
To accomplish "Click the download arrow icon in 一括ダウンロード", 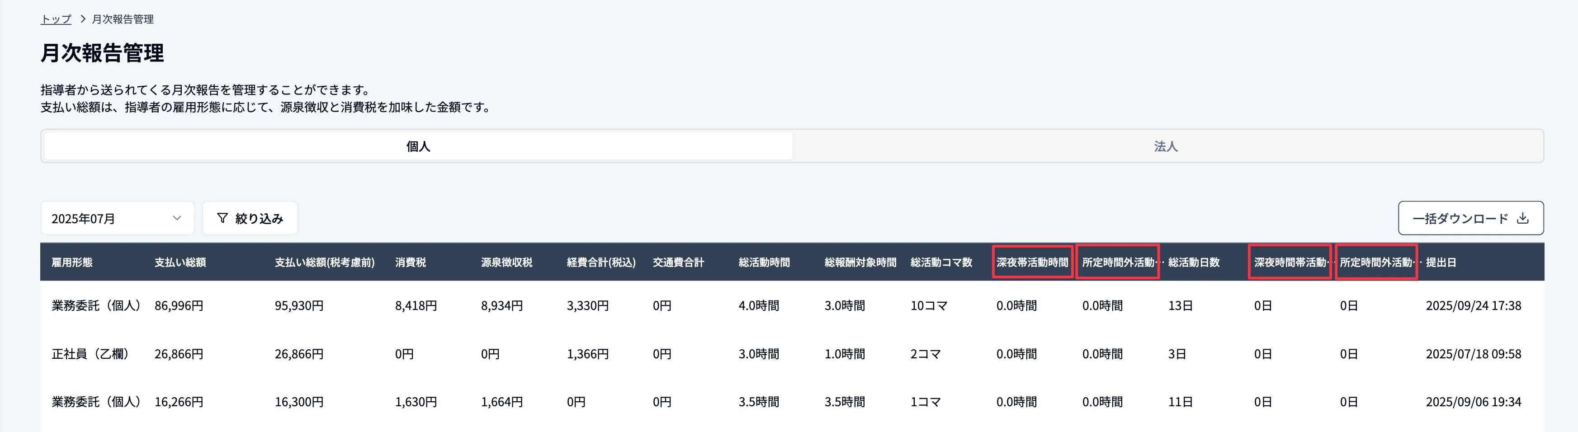I will 1523,218.
